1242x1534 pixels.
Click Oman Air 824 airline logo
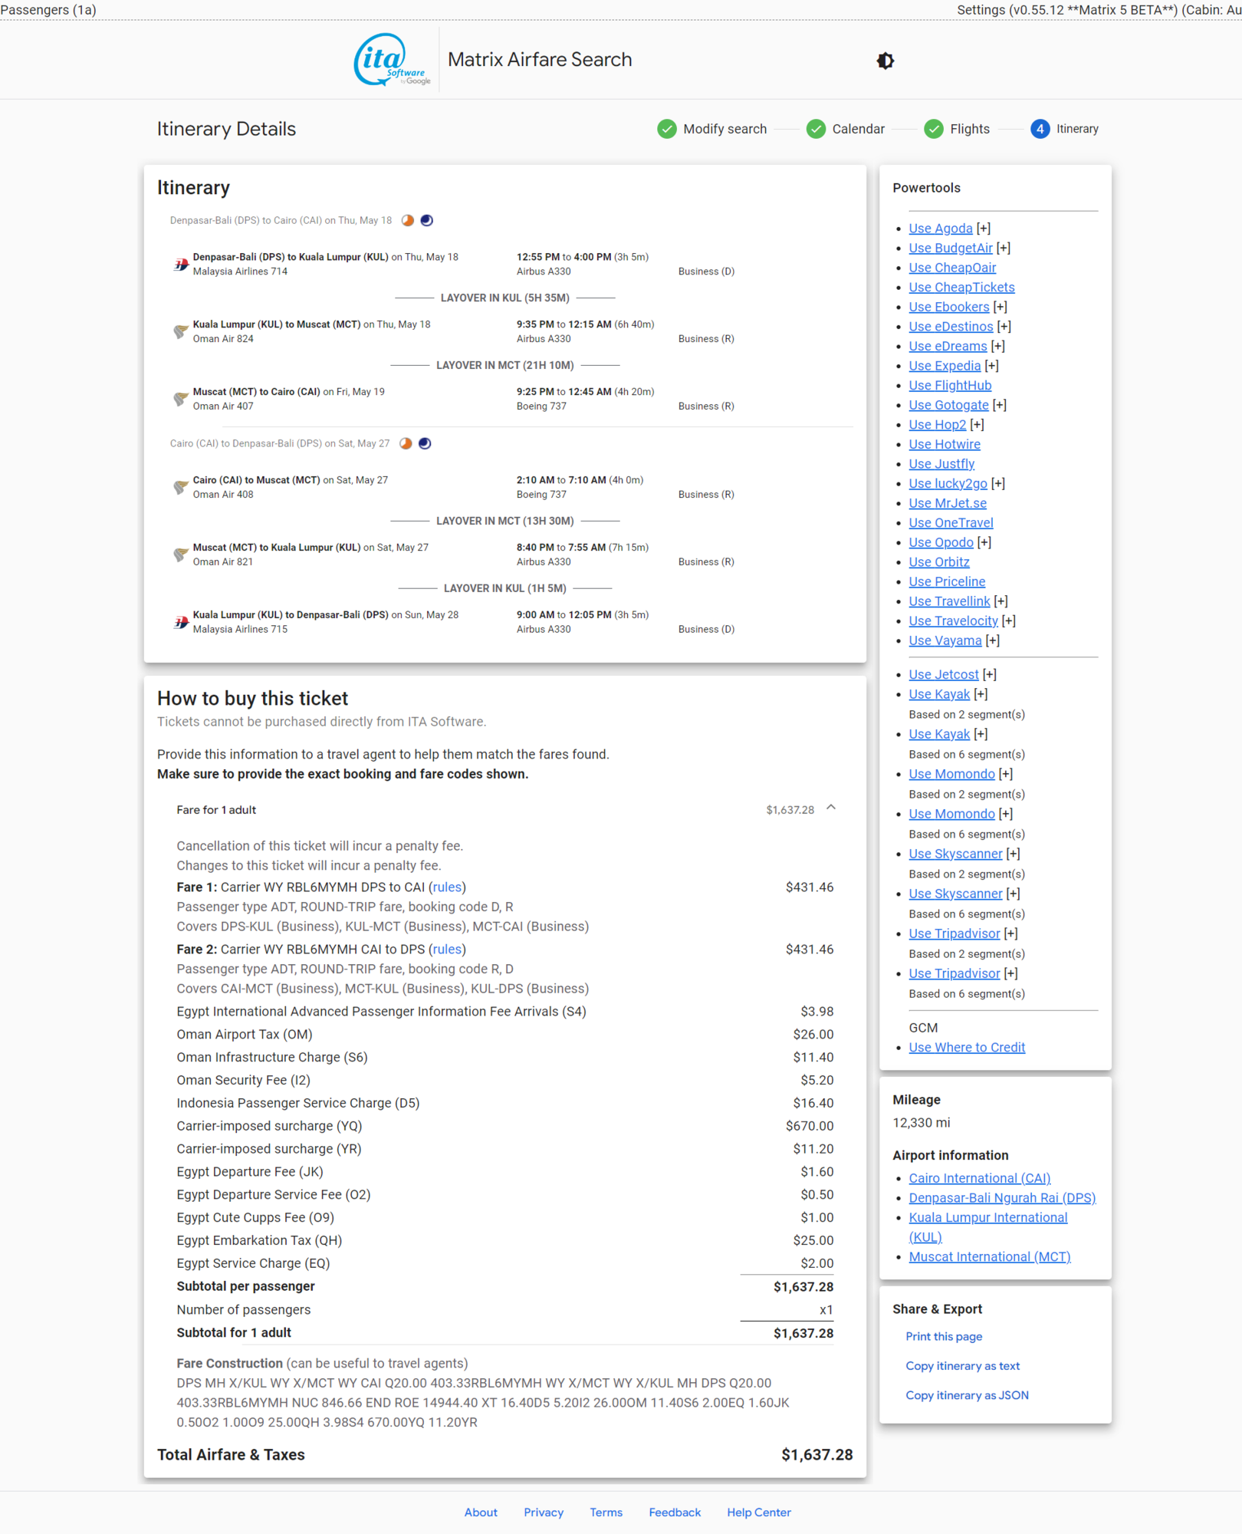point(181,332)
